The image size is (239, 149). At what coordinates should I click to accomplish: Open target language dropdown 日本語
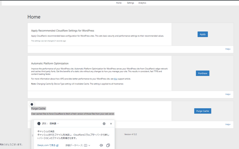(x=54, y=124)
